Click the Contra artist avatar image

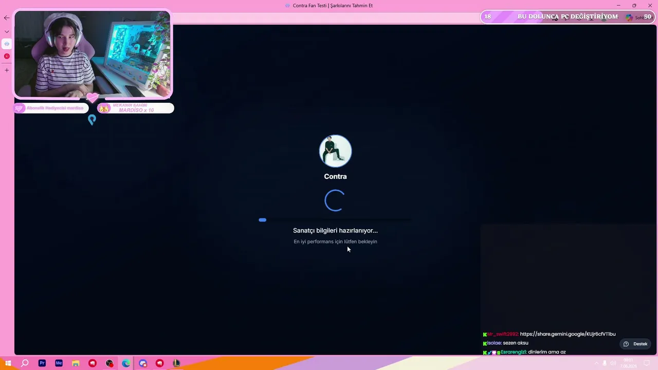[x=335, y=151]
